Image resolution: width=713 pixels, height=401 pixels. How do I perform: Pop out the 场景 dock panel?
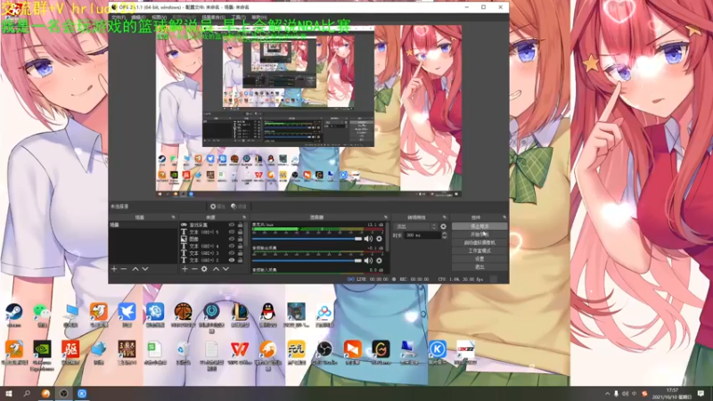click(173, 217)
